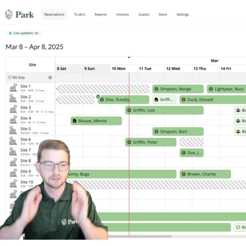Click document icon on Mouse, Minnie
The width and height of the screenshot is (246, 246).
[x=75, y=121]
